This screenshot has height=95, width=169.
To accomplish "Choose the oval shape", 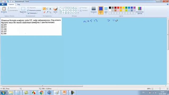I will (x=66, y=8).
